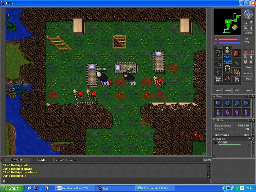Screen dimensions: 256x192
Task: Open Neostrada Plus taskbar window
Action: 74,188
